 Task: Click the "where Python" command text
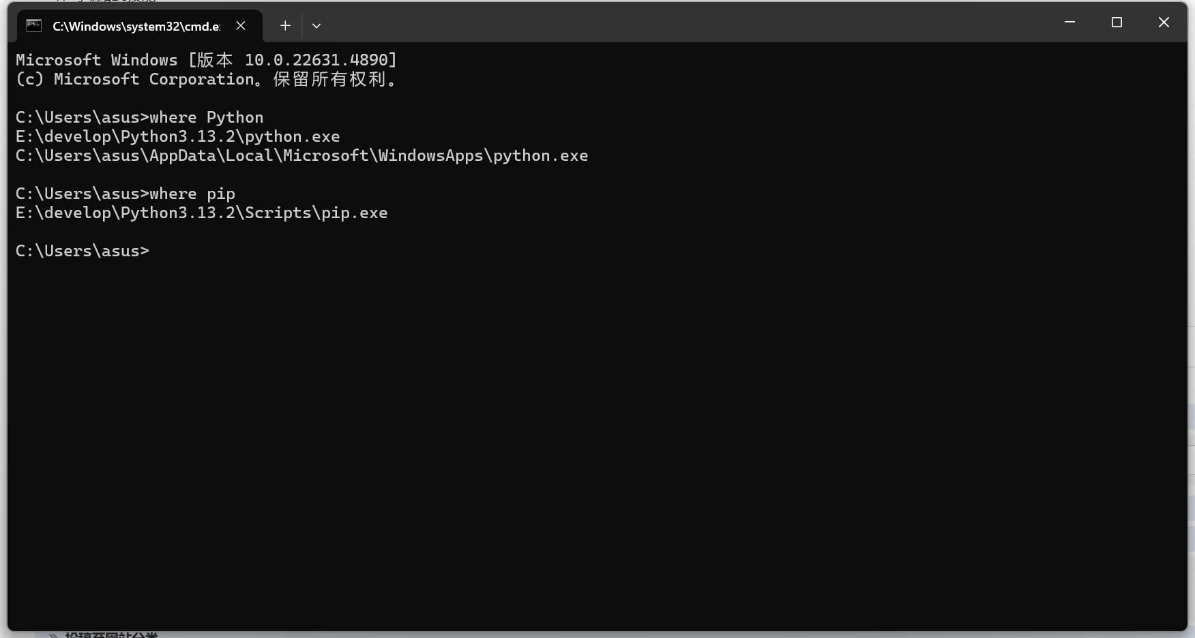point(207,117)
